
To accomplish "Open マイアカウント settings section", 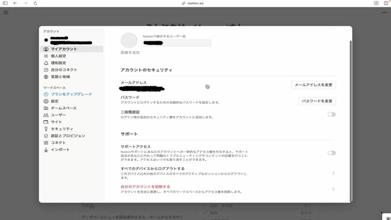I will pyautogui.click(x=72, y=49).
